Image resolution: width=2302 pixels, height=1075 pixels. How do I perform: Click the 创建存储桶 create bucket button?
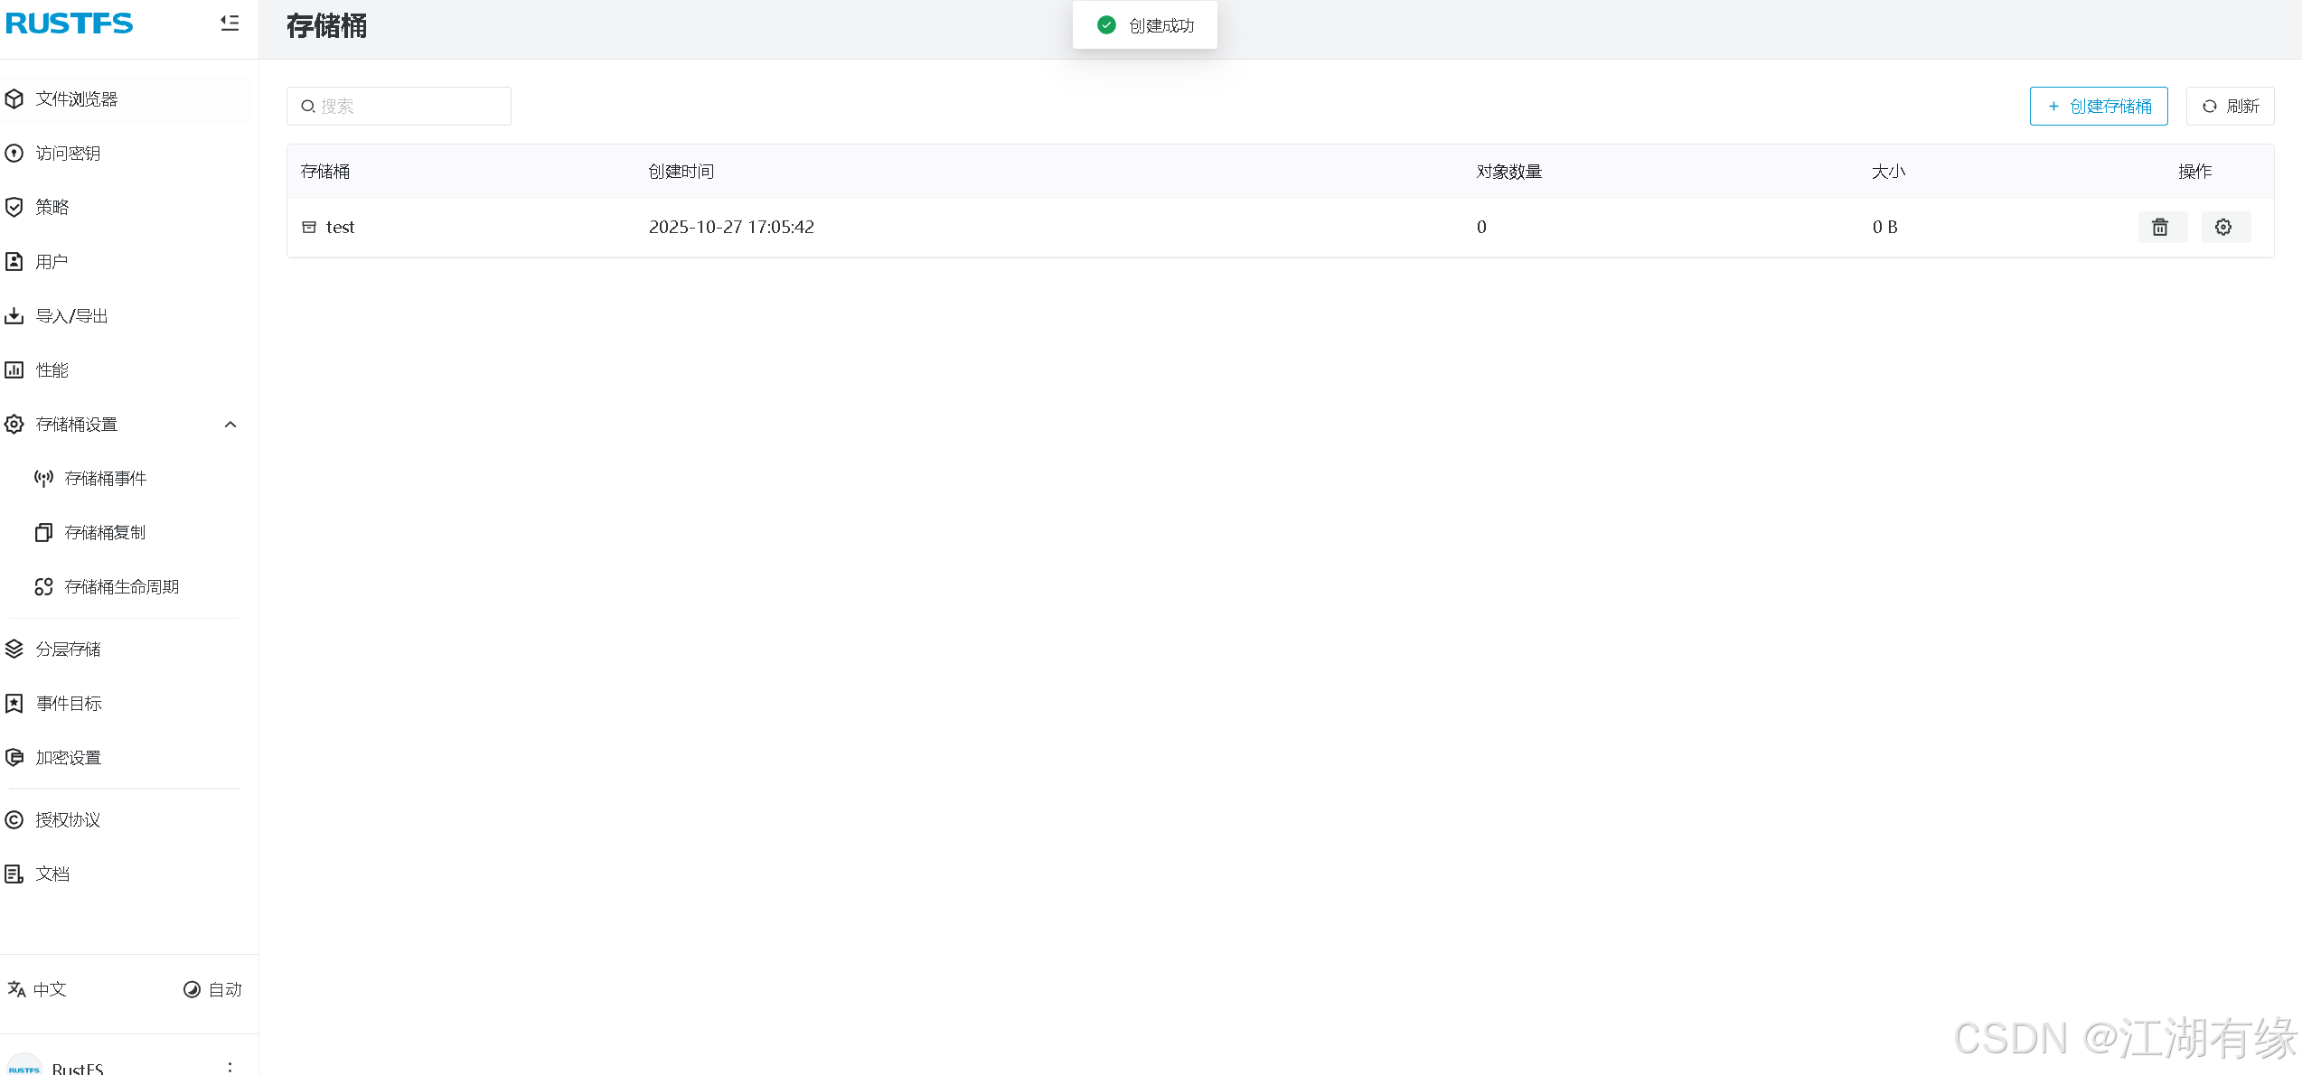2099,106
